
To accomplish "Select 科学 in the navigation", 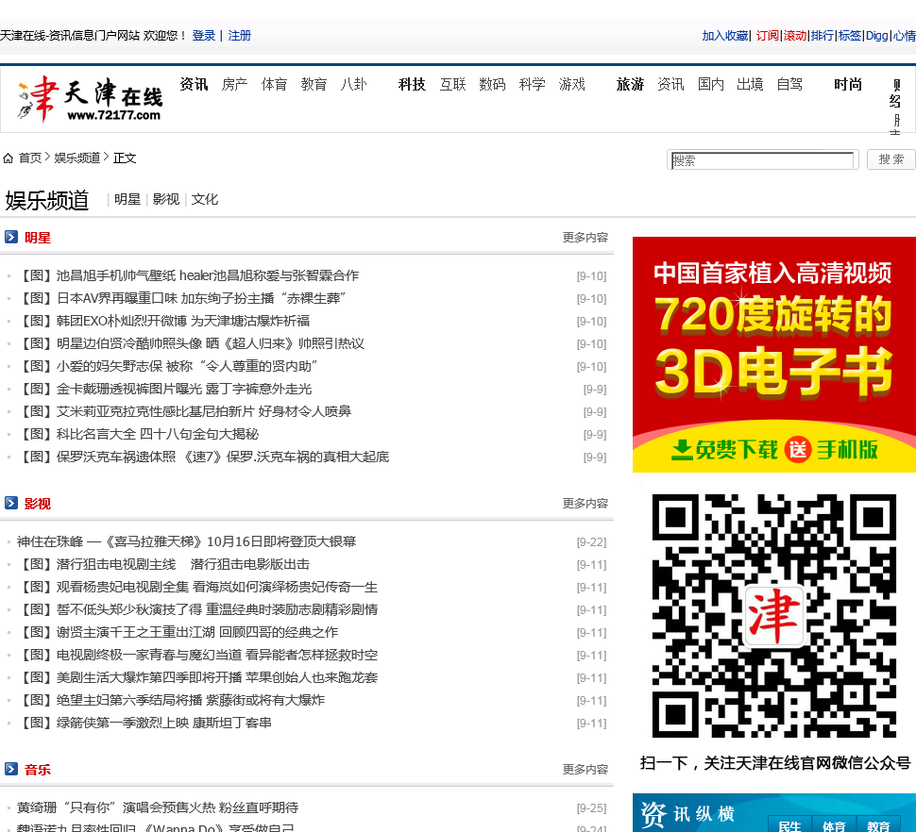I will (533, 85).
